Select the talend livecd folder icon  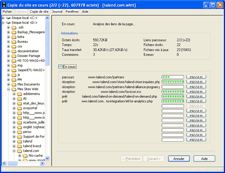19,146
